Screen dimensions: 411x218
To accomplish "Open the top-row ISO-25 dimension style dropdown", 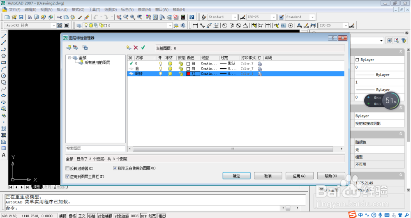I will (274, 17).
